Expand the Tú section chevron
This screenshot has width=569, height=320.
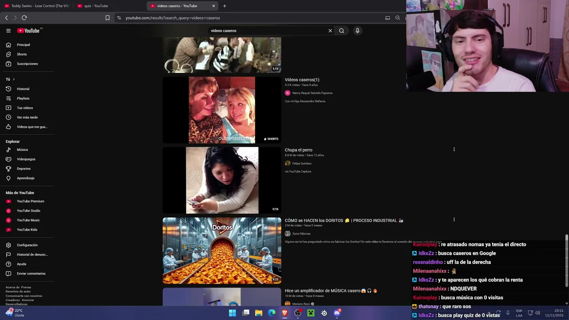[x=14, y=79]
